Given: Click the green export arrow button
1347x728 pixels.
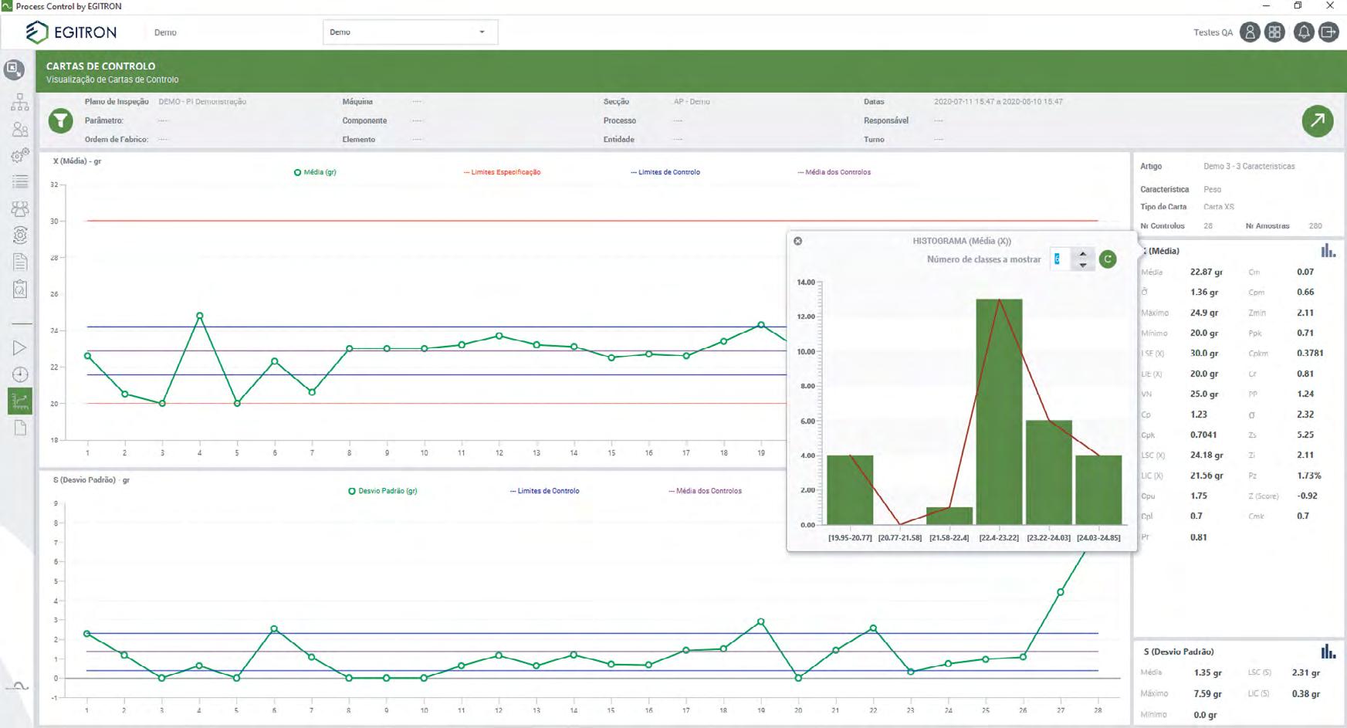Looking at the screenshot, I should pyautogui.click(x=1318, y=120).
